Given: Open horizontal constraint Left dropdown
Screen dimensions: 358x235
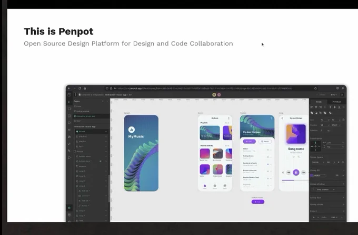Looking at the screenshot, I should pyautogui.click(x=335, y=143).
